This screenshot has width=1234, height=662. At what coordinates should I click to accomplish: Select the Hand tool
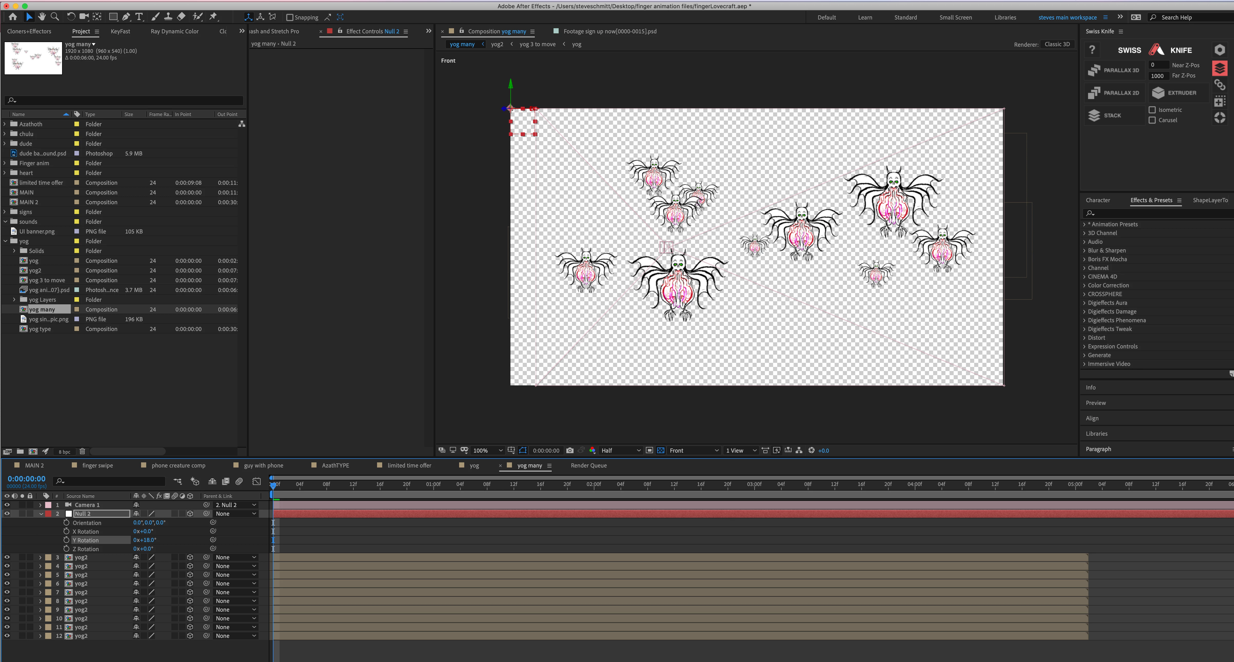(x=42, y=17)
